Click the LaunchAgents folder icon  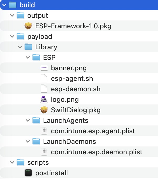[x=36, y=121]
